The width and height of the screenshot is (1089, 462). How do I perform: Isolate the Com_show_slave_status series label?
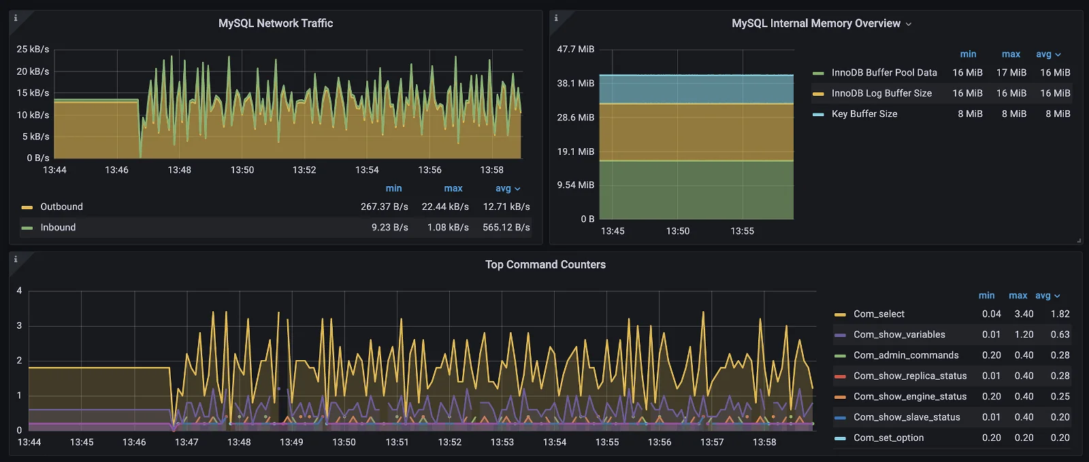[907, 416]
